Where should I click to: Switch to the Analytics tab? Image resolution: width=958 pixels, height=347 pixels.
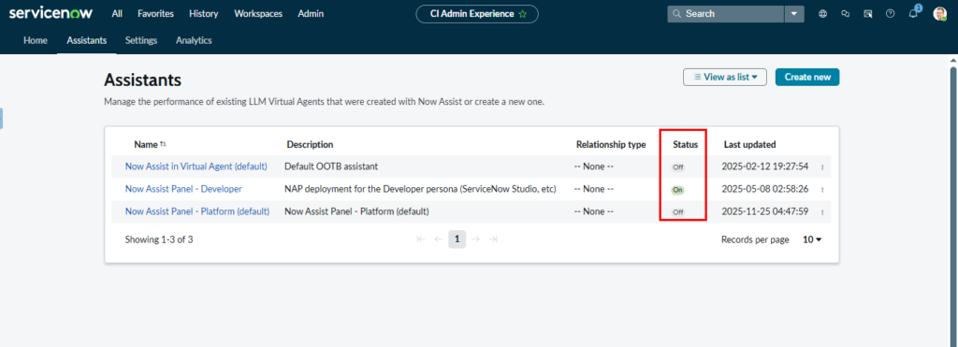pyautogui.click(x=194, y=40)
